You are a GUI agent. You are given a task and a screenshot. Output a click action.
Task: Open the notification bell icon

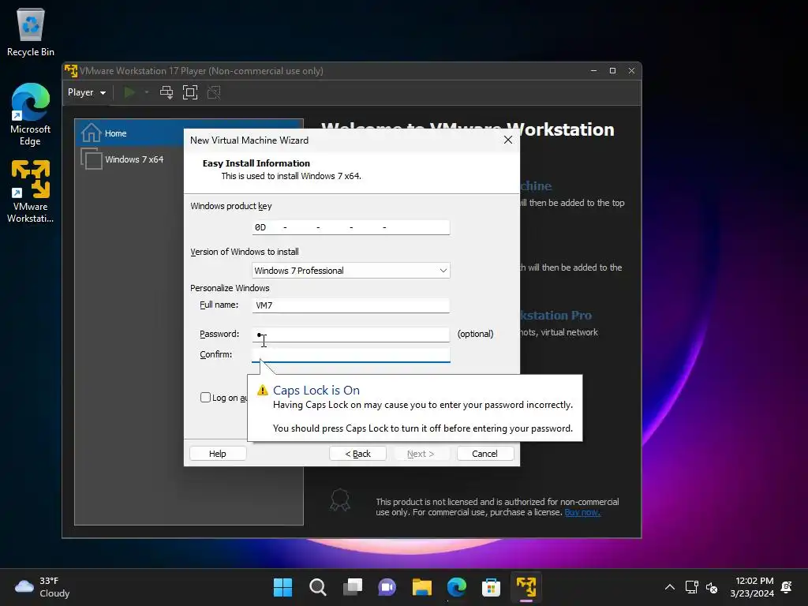pos(787,587)
